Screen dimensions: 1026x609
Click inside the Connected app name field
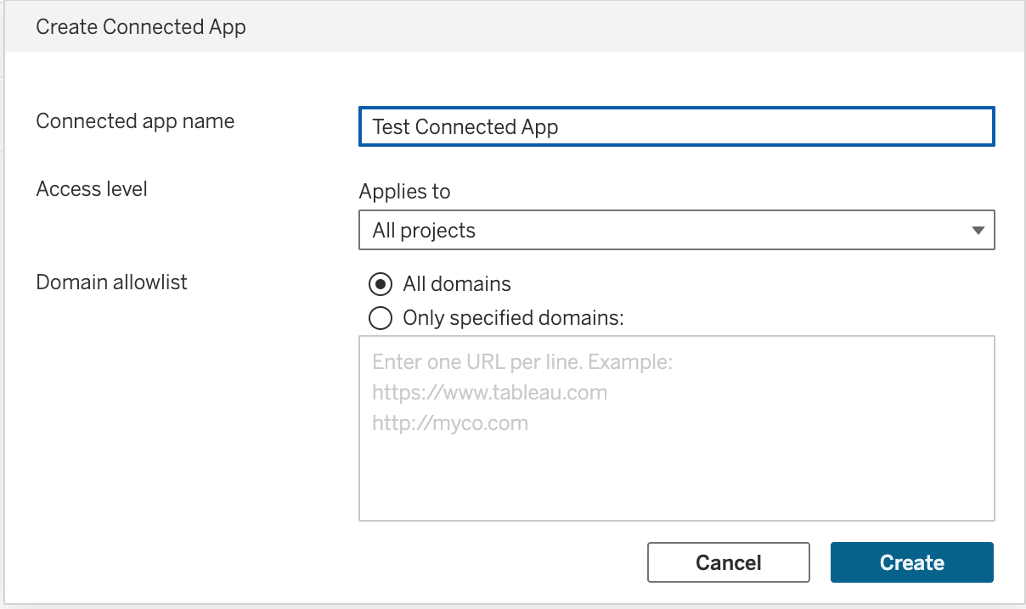click(676, 126)
